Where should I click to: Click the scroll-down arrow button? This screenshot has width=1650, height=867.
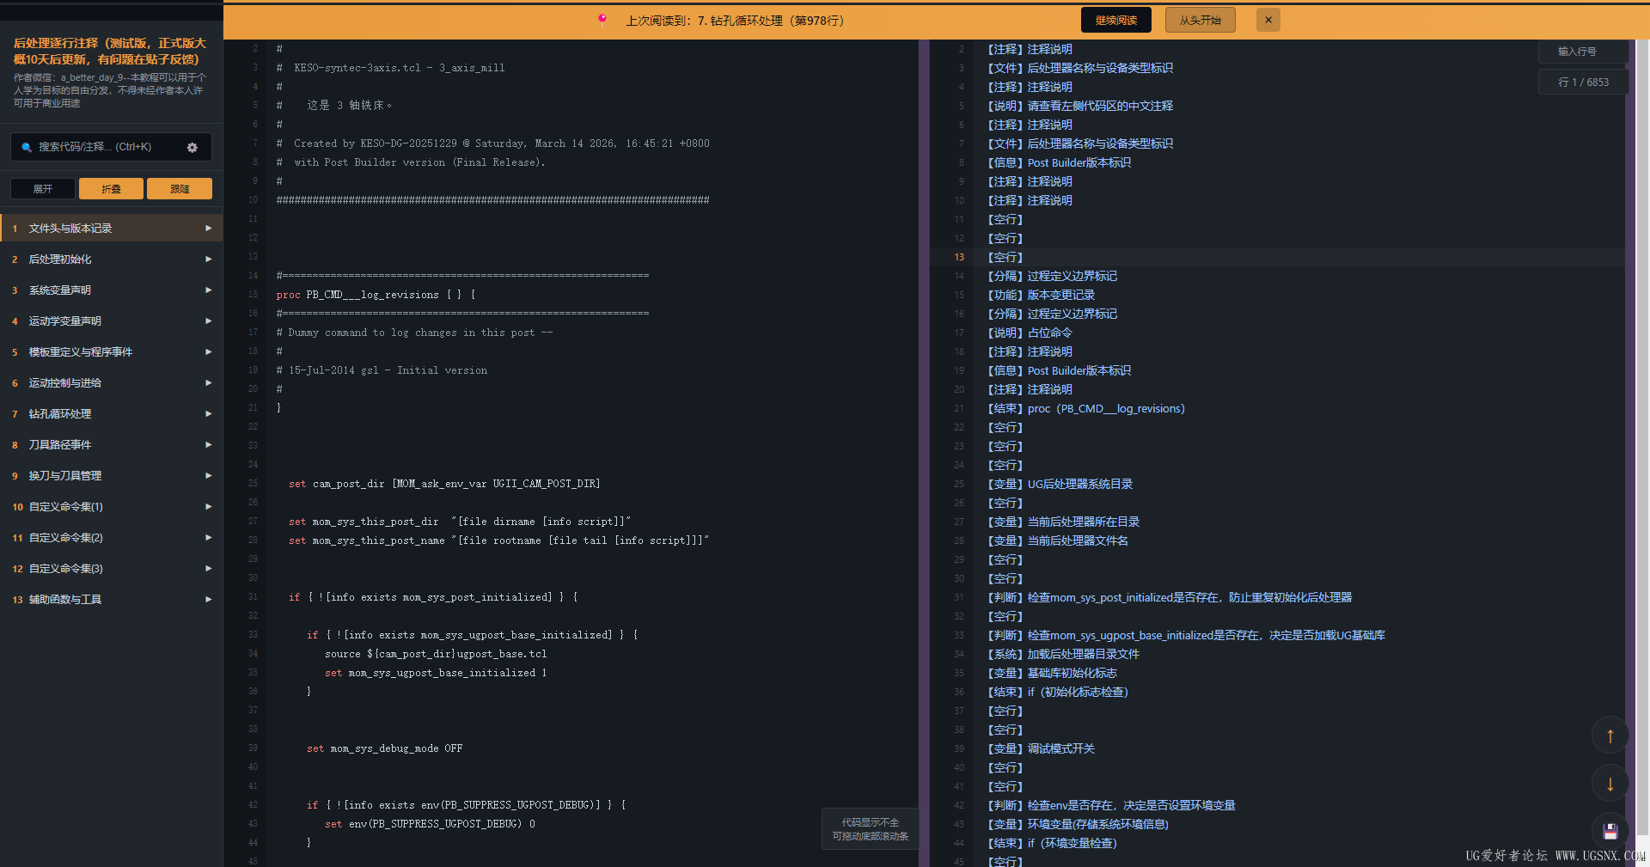[x=1610, y=784]
